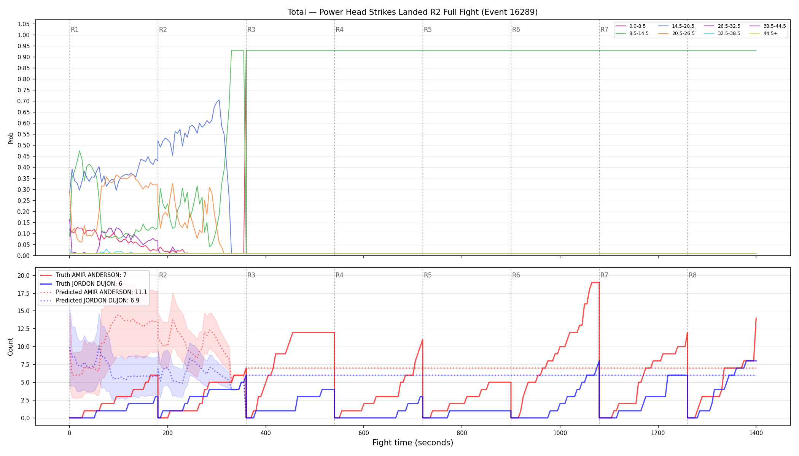The image size is (799, 456).
Task: Click the 'Prob' y-axis label
Action: (11, 138)
